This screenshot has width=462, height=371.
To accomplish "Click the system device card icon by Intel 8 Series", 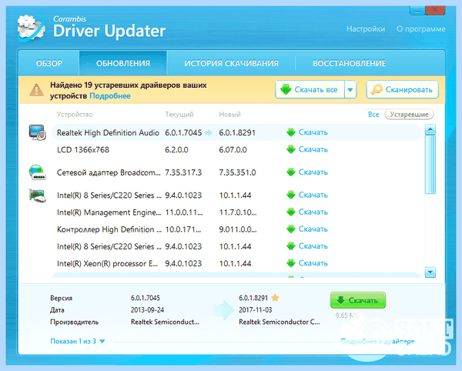I will 38,196.
